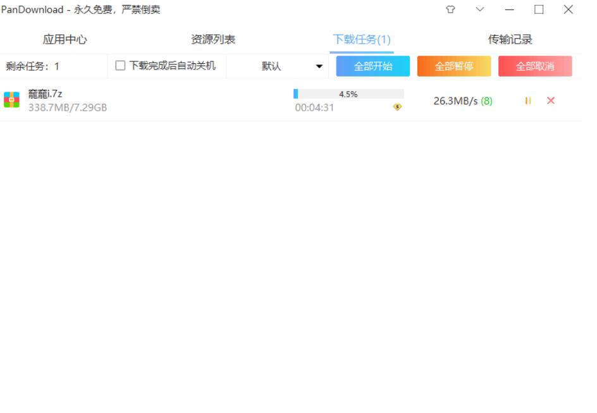Go to the 传输记录 tab
Screen dimensions: 597x413
click(510, 39)
